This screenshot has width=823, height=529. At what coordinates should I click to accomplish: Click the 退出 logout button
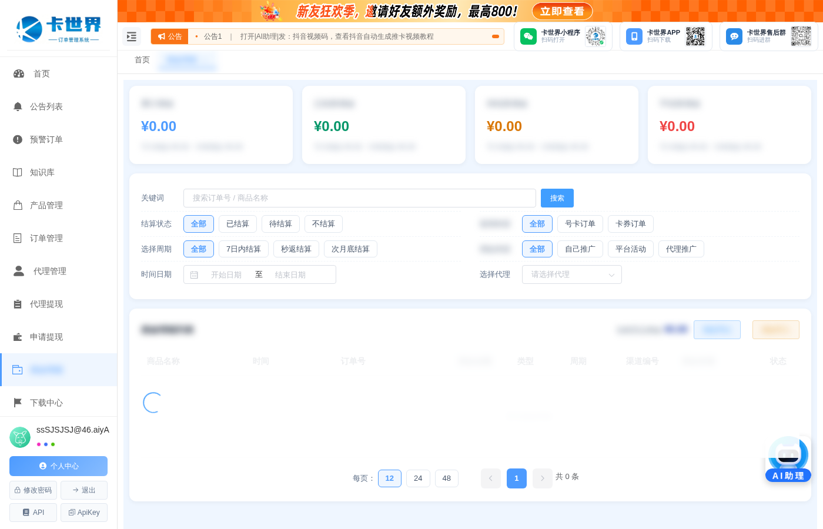click(x=84, y=490)
